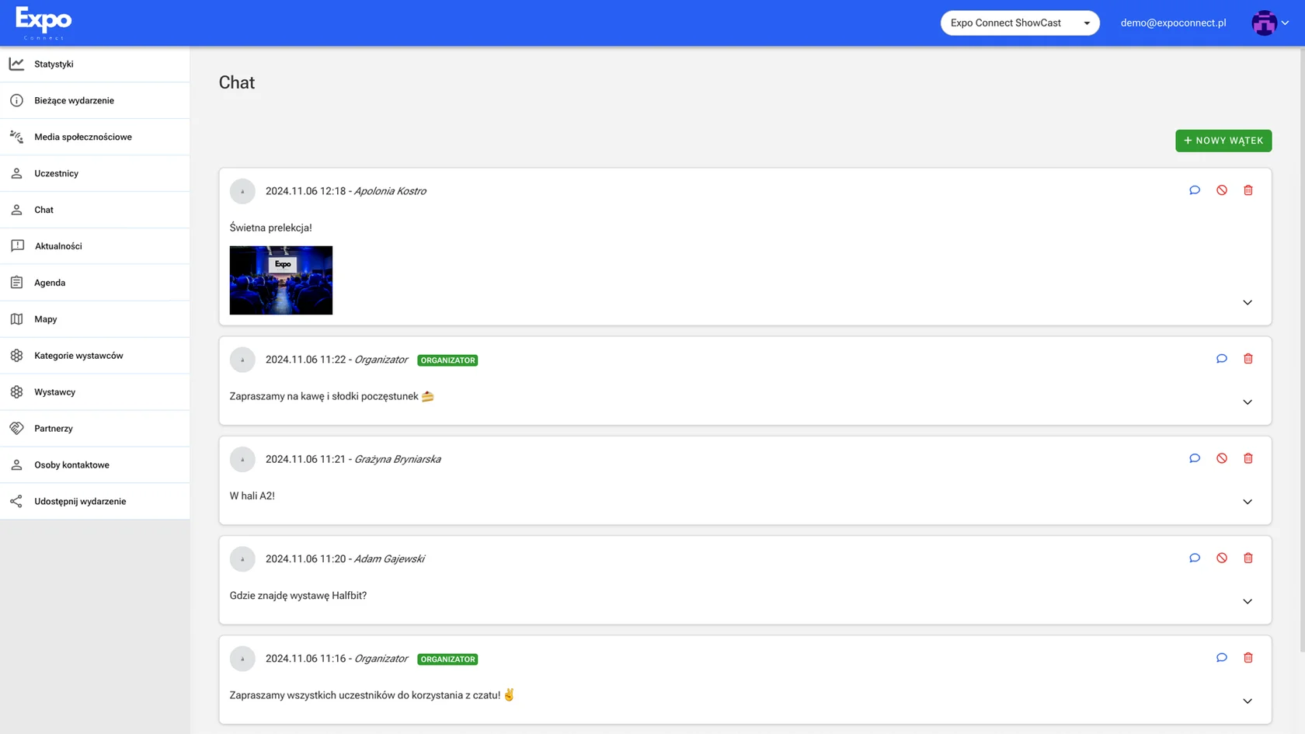Click ORGANIZATOR badge on 11:22 thread
Viewport: 1305px width, 734px height.
(x=447, y=360)
